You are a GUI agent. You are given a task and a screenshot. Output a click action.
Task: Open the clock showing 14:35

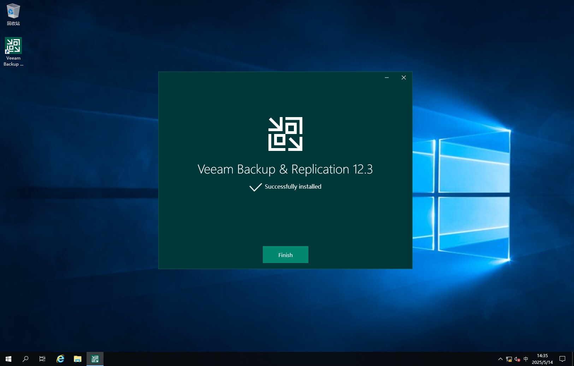pos(542,359)
